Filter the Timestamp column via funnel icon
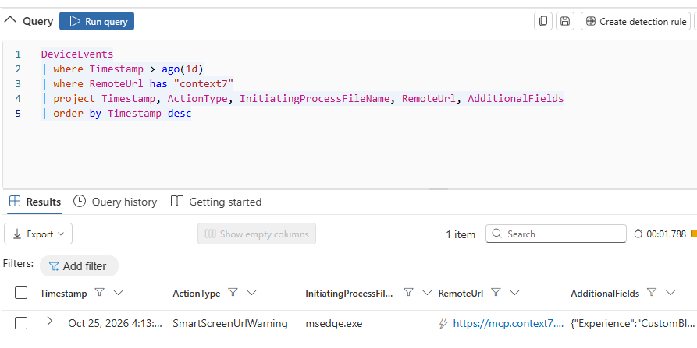Image resolution: width=697 pixels, height=348 pixels. [x=100, y=292]
